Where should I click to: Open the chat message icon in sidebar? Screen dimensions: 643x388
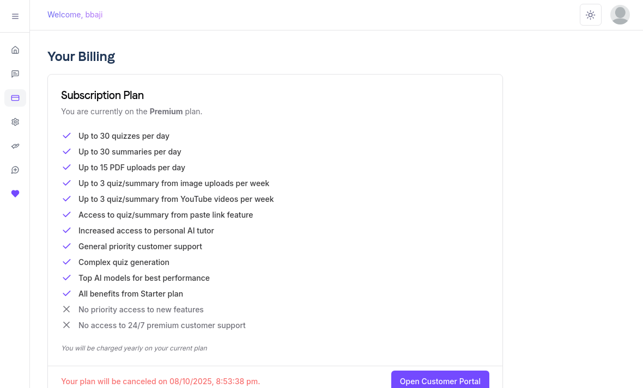(15, 74)
